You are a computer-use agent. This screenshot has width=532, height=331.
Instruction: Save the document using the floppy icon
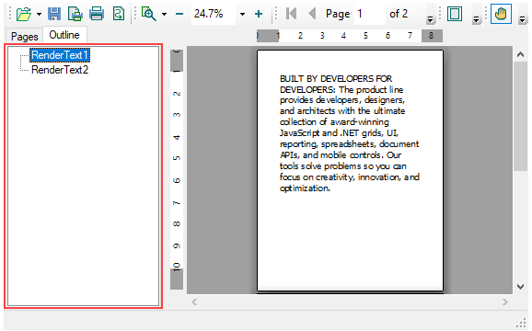tap(54, 14)
